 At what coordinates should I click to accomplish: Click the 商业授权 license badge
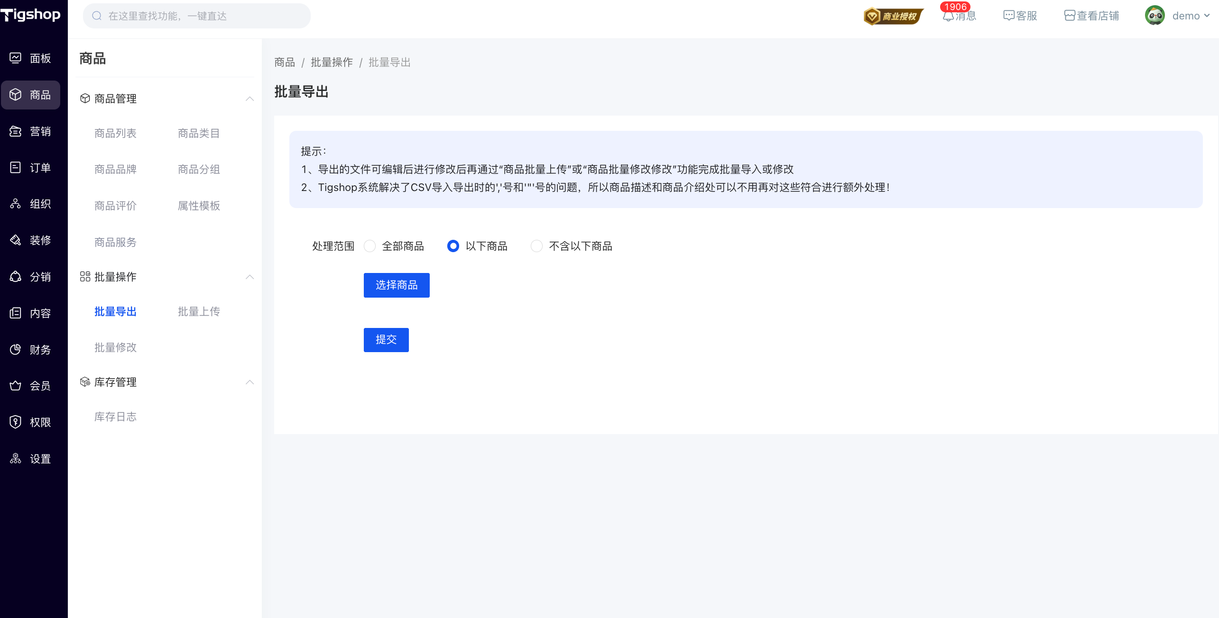pyautogui.click(x=893, y=16)
